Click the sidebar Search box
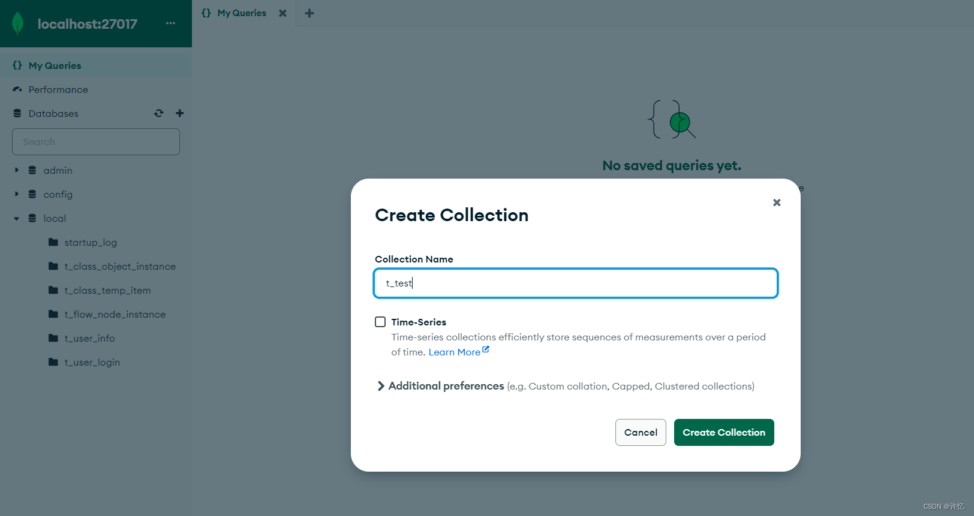Screen dimensions: 974x516 pos(96,141)
